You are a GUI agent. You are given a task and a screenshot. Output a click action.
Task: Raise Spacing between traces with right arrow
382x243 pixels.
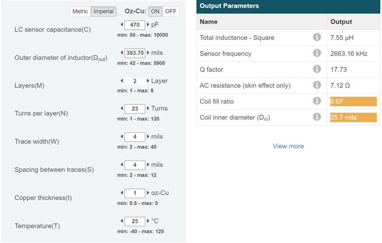tap(148, 165)
